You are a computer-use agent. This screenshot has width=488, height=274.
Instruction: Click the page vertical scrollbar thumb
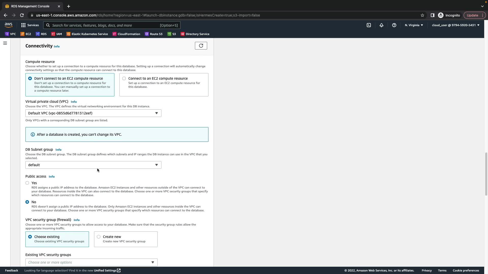click(x=486, y=174)
